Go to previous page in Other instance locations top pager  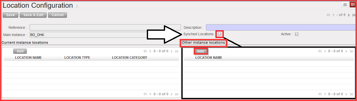324,51
